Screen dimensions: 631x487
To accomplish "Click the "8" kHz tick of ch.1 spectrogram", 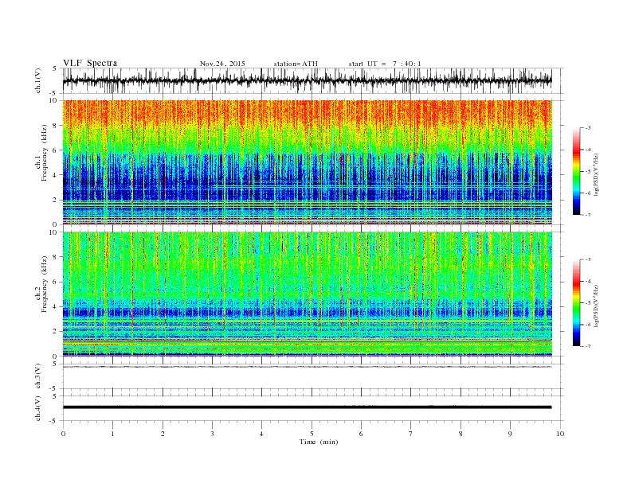I will [56, 126].
